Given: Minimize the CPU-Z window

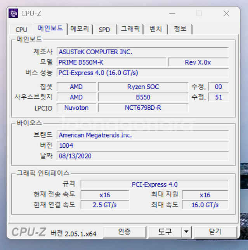Looking at the screenshot, I should [x=172, y=14].
